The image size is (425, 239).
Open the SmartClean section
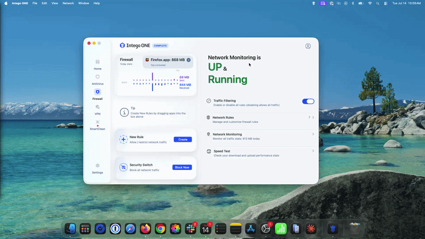(x=98, y=125)
